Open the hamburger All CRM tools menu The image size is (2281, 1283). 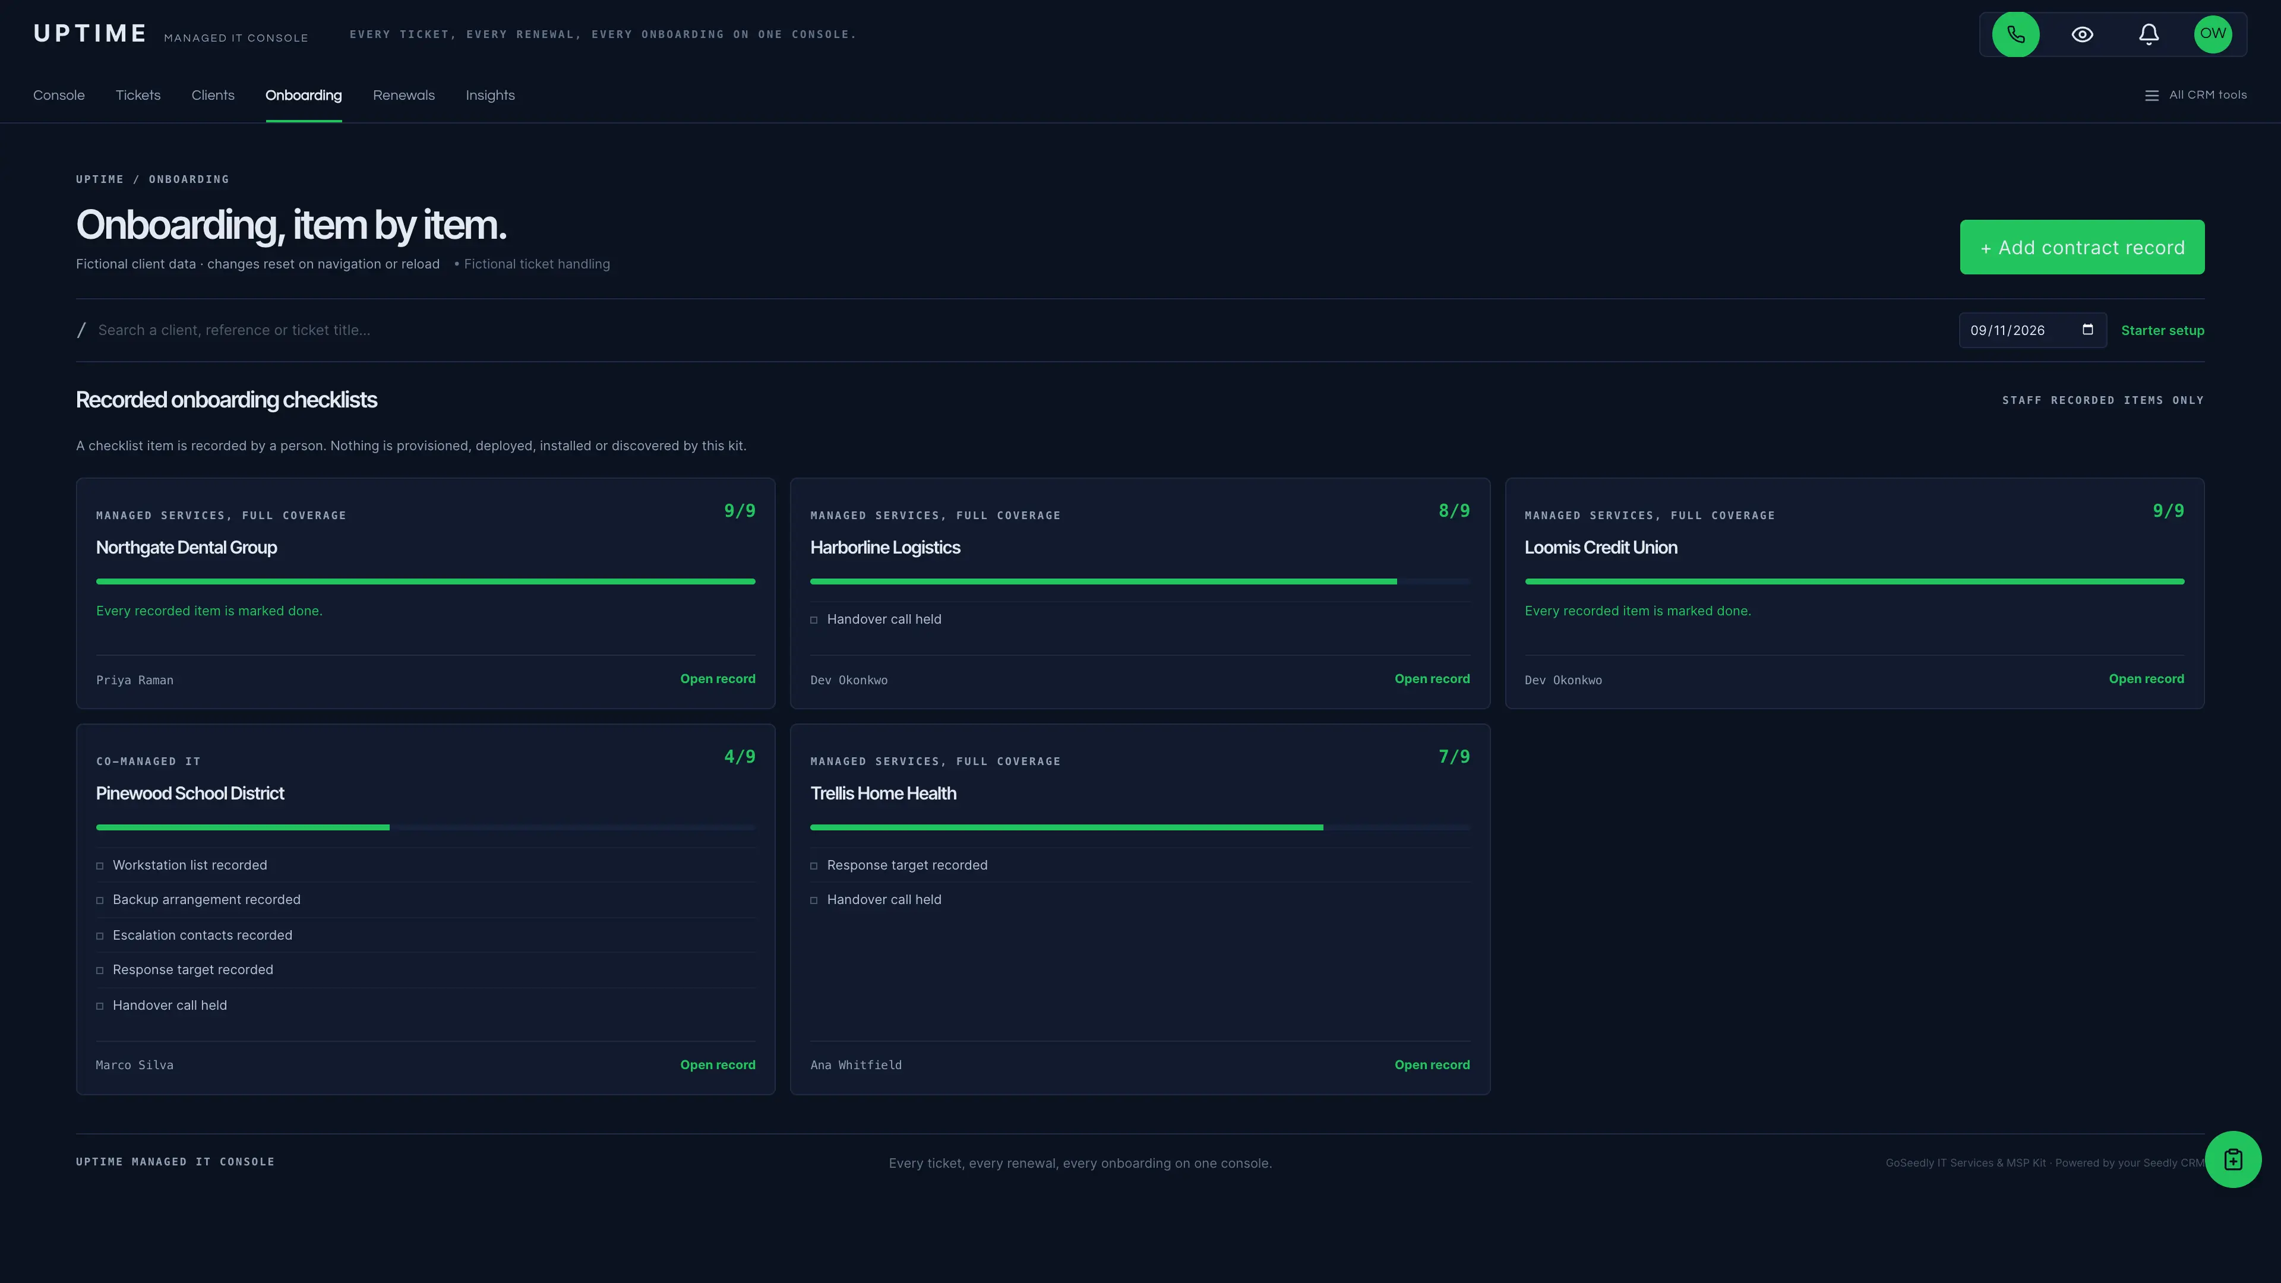2195,95
